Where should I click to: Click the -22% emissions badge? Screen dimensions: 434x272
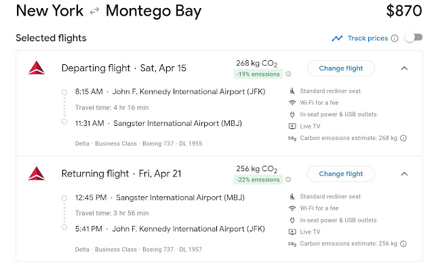coord(258,180)
